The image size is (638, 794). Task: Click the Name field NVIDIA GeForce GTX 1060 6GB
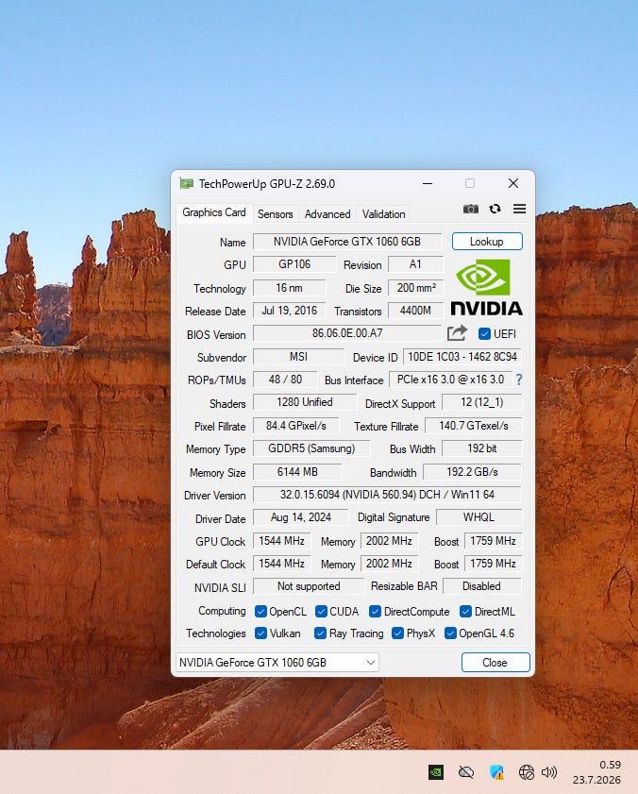(x=347, y=242)
